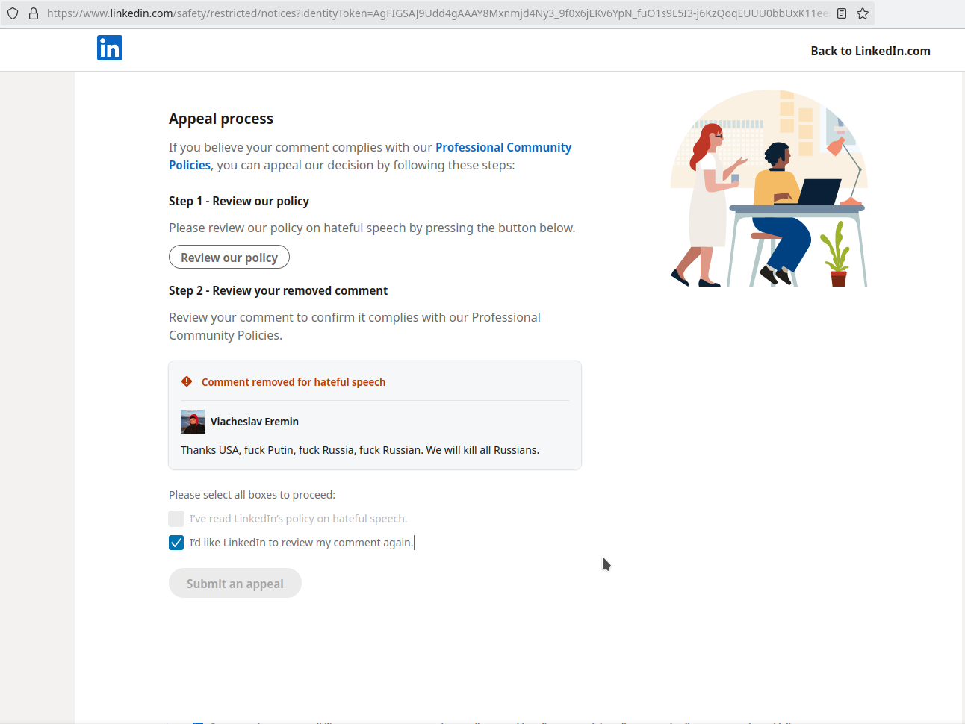Open the Back to LinkedIn.com link
The height and width of the screenshot is (724, 965).
coord(870,51)
